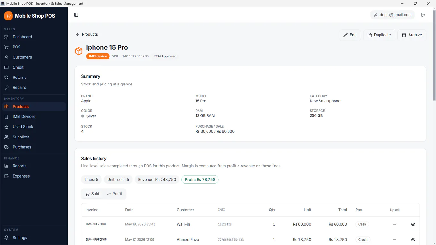436x245 pixels.
Task: Open the demo@gmail.com account chip
Action: click(392, 15)
